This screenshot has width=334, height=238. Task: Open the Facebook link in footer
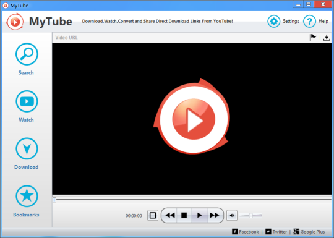tap(246, 232)
